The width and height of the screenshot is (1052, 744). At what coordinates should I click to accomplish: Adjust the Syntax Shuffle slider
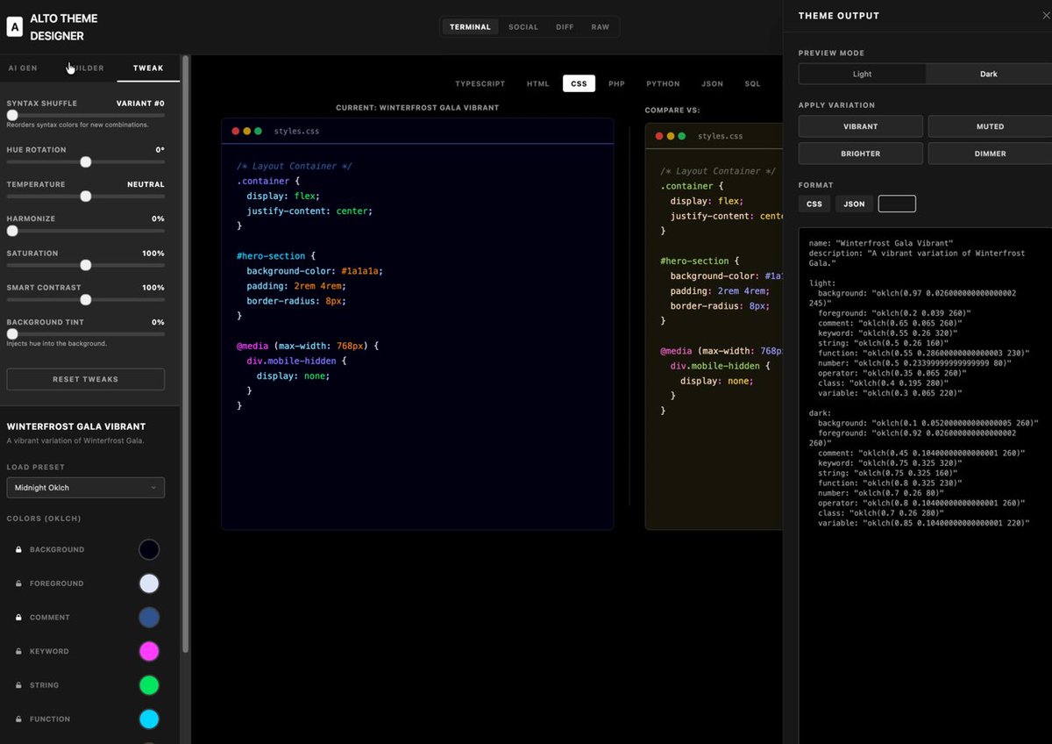85,115
